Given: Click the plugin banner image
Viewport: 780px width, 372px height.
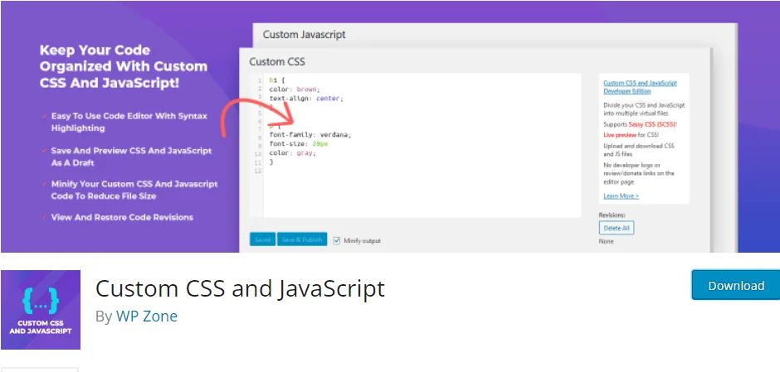Looking at the screenshot, I should tap(390, 126).
